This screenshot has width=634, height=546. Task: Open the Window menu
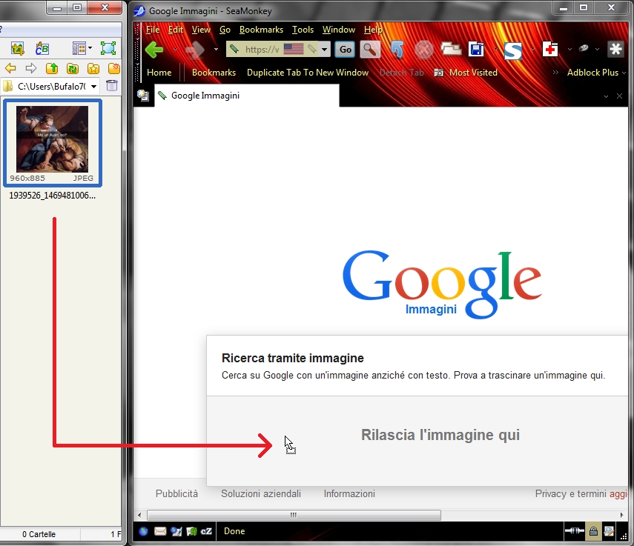(x=338, y=30)
